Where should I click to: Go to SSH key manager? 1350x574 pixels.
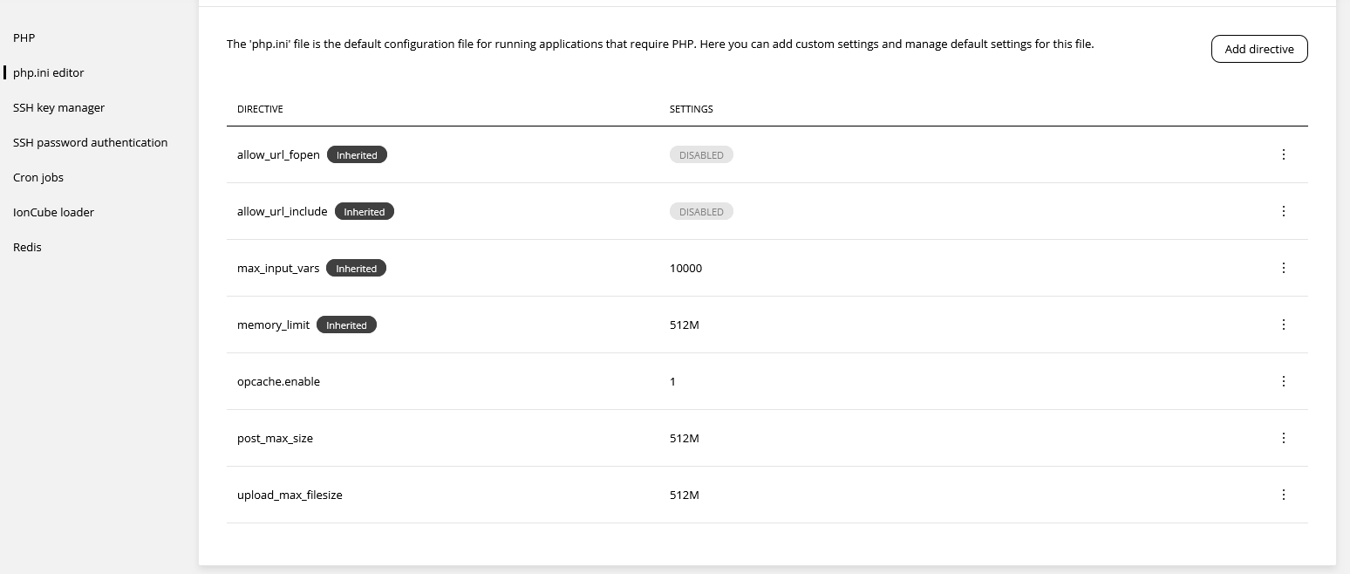pyautogui.click(x=58, y=107)
